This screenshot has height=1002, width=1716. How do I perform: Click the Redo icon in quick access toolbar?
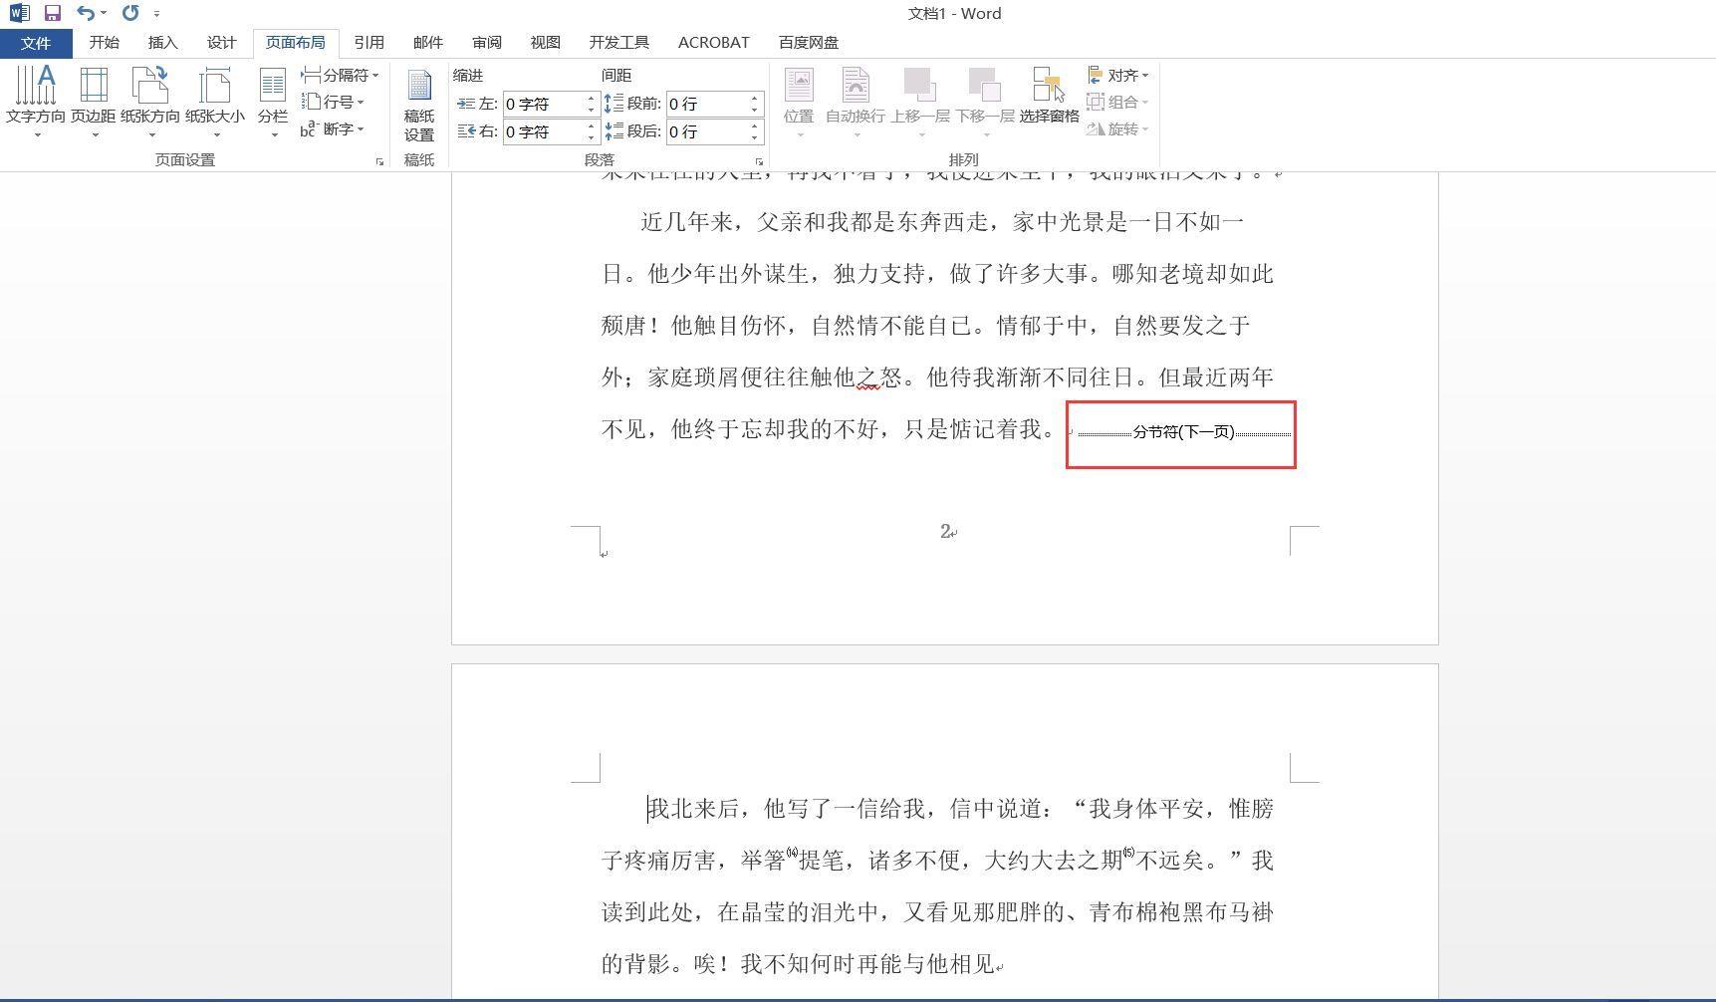pos(130,13)
